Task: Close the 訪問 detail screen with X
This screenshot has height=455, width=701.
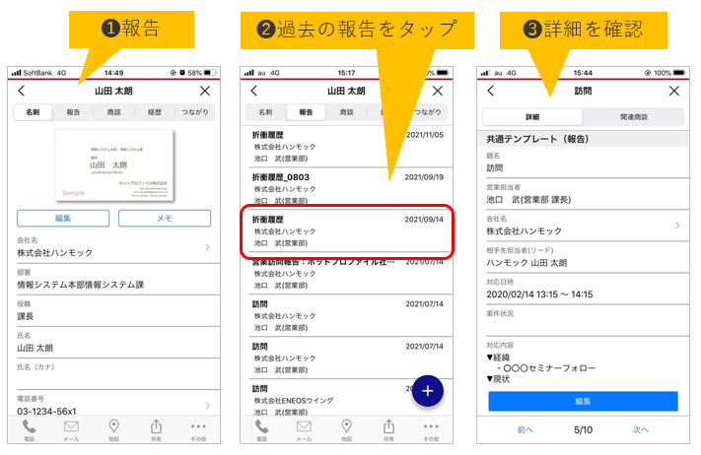Action: click(674, 91)
